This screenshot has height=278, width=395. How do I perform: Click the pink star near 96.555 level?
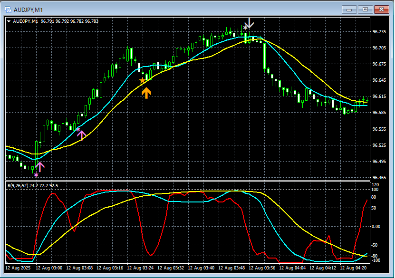[x=78, y=129]
